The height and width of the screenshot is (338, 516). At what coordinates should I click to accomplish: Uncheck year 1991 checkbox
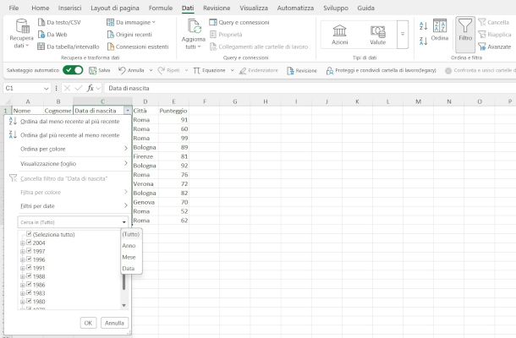point(29,268)
